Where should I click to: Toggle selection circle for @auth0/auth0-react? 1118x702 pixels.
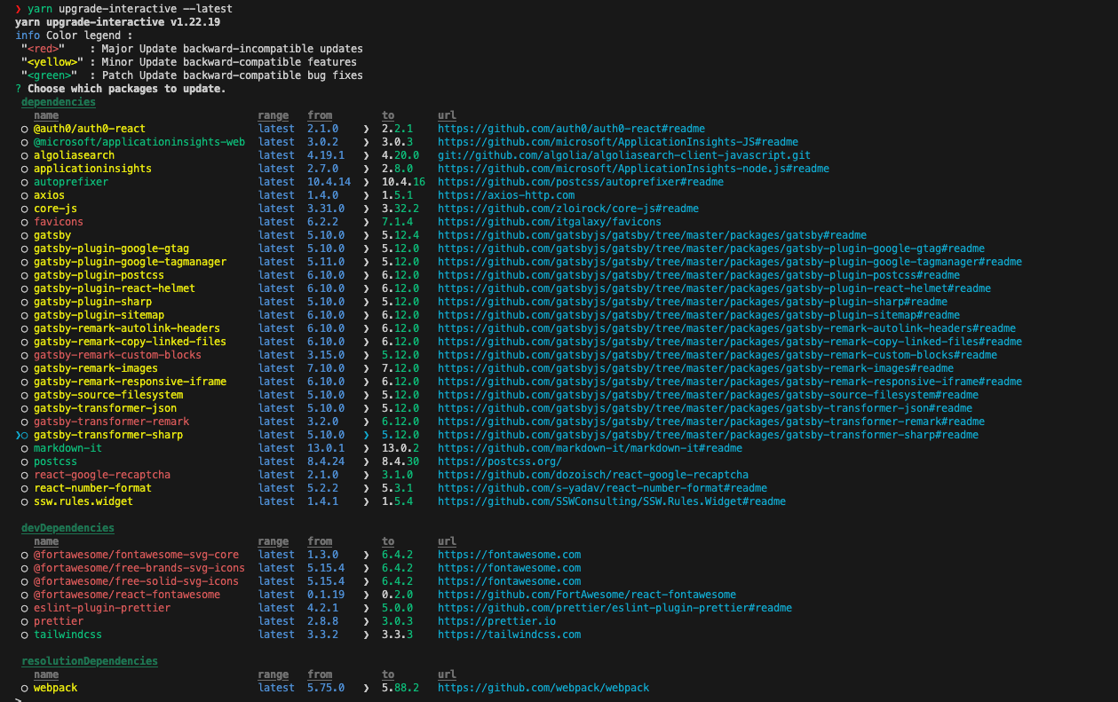click(x=25, y=130)
